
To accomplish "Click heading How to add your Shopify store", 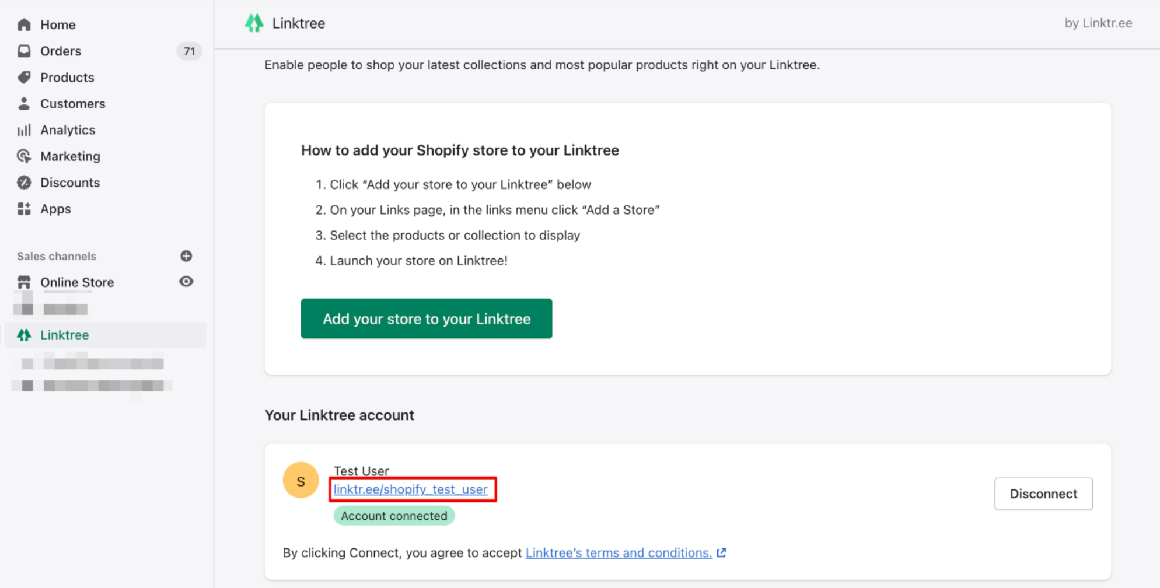I will (x=460, y=150).
